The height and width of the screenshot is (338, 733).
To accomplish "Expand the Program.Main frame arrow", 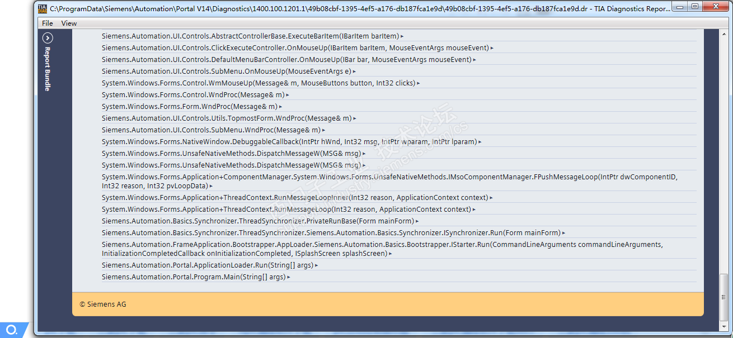I will [289, 277].
